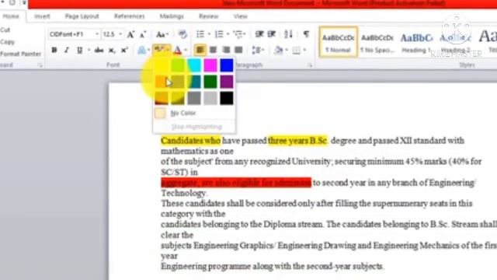The image size is (497, 280).
Task: Set Align Text Left
Action: pyautogui.click(x=200, y=50)
